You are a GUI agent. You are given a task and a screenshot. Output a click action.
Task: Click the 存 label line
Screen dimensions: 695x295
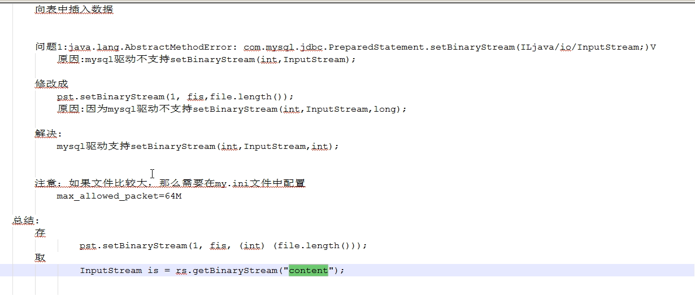40,233
